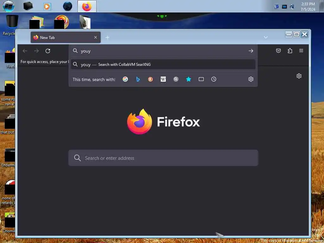Open the third system tray icon
This screenshot has height=243, width=324.
click(x=292, y=7)
